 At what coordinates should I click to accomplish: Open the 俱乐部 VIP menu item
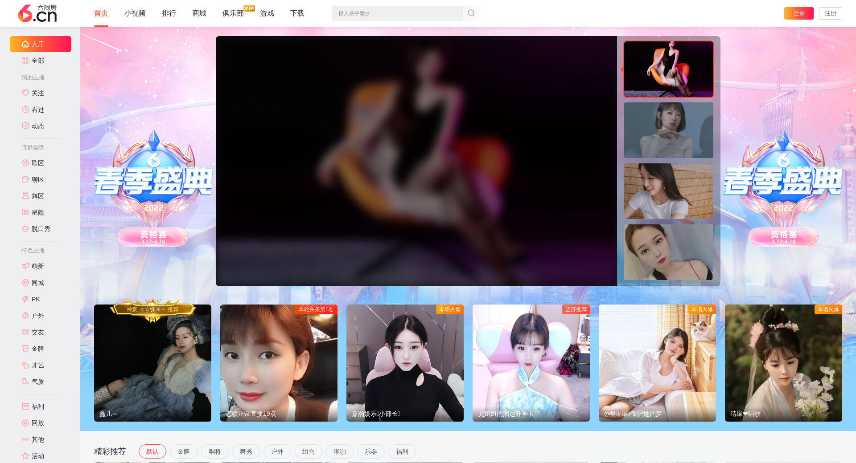(233, 13)
